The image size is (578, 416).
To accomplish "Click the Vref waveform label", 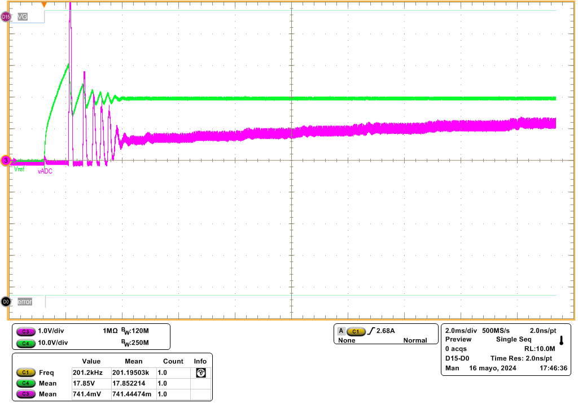I will [x=19, y=169].
